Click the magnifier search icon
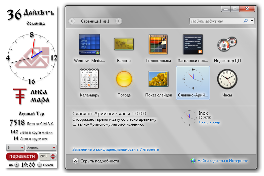This screenshot has width=264, height=176. (246, 21)
